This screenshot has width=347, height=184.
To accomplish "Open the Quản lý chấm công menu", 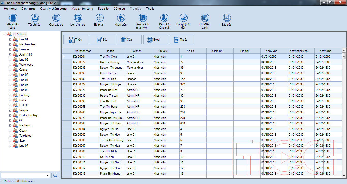I will coord(53,9).
